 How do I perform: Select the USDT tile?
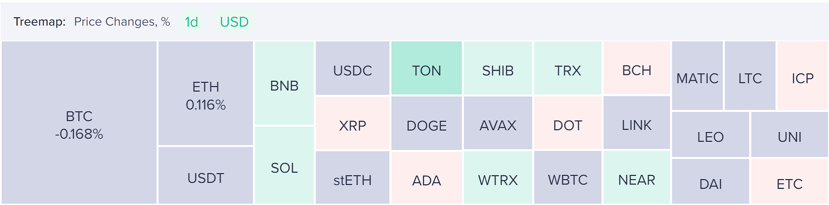point(206,175)
